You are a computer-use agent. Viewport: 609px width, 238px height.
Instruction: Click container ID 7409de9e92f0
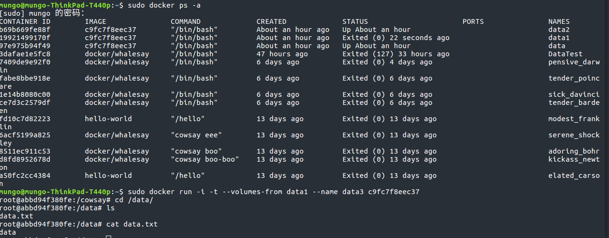tap(25, 62)
